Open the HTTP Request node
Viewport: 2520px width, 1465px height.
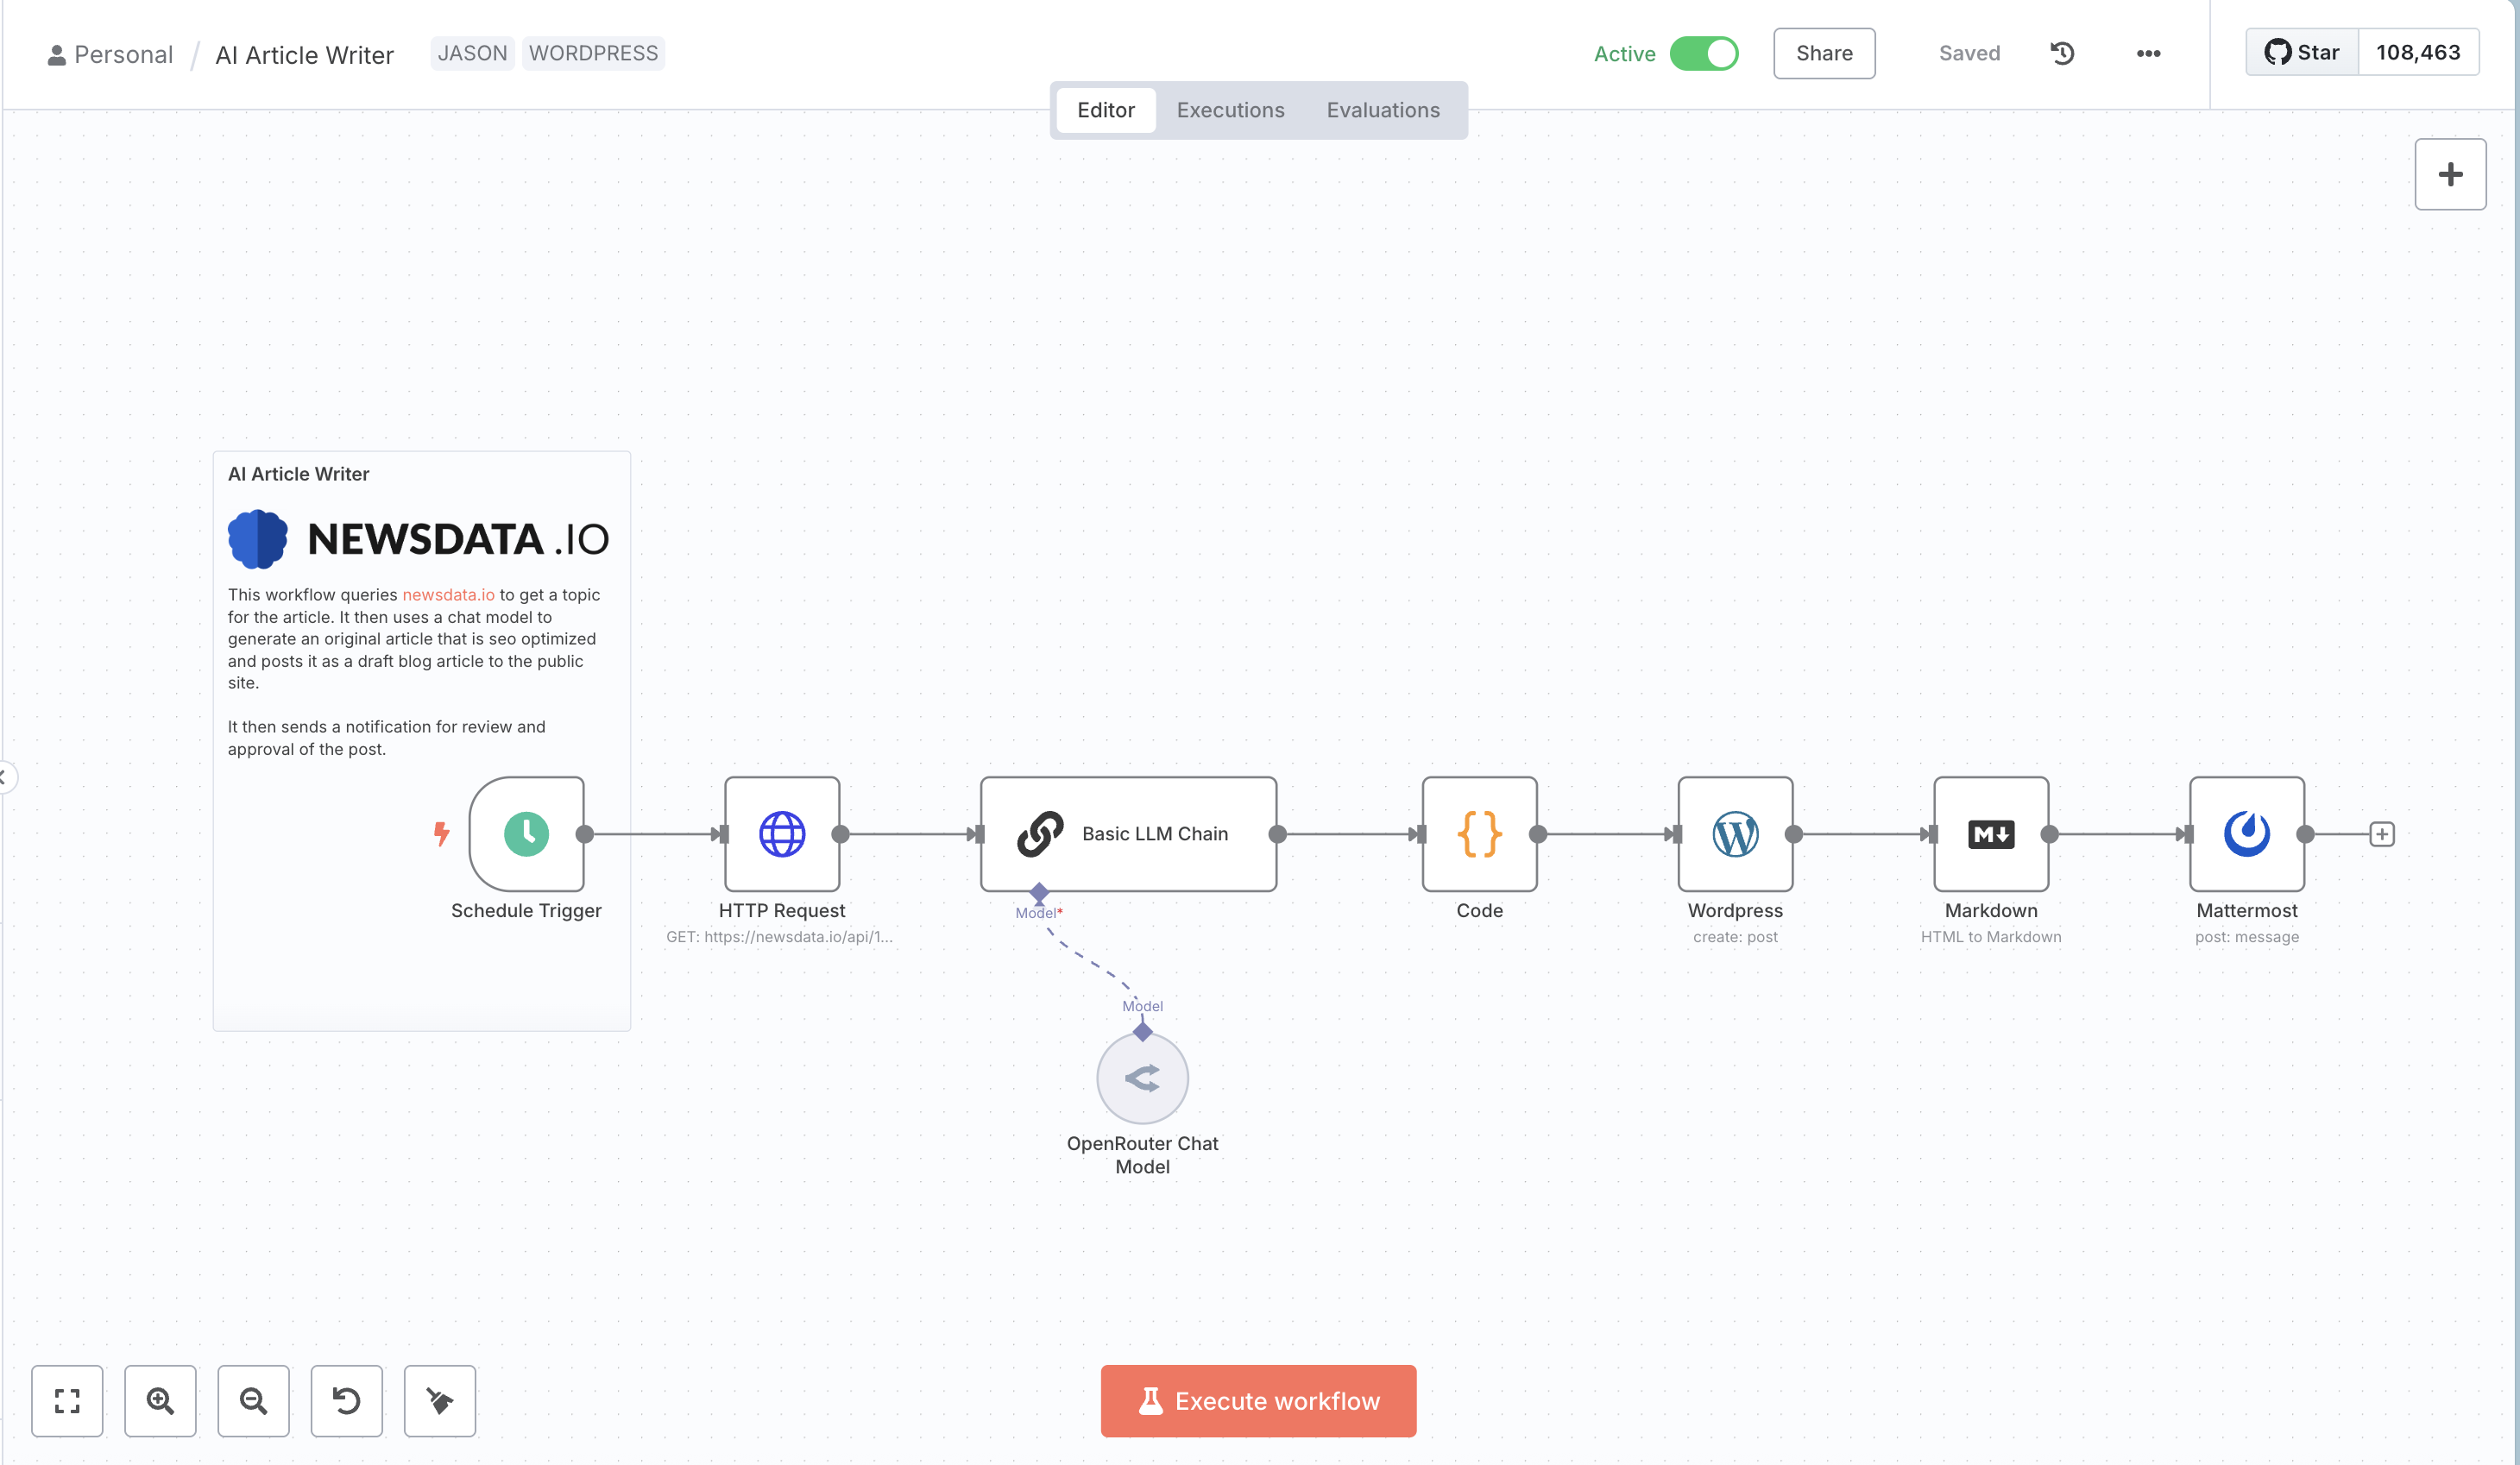[x=783, y=836]
